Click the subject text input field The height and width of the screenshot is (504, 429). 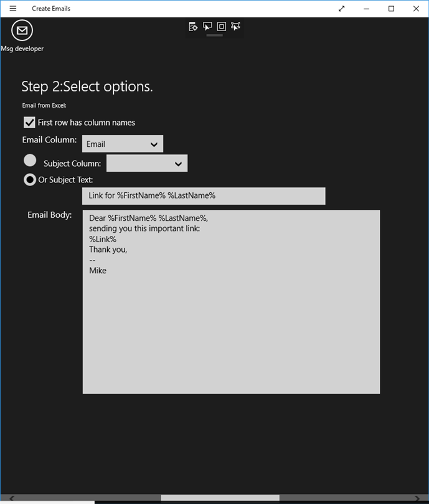(204, 196)
